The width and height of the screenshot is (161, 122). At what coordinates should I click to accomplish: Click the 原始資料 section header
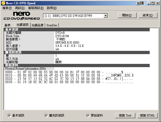(77, 65)
